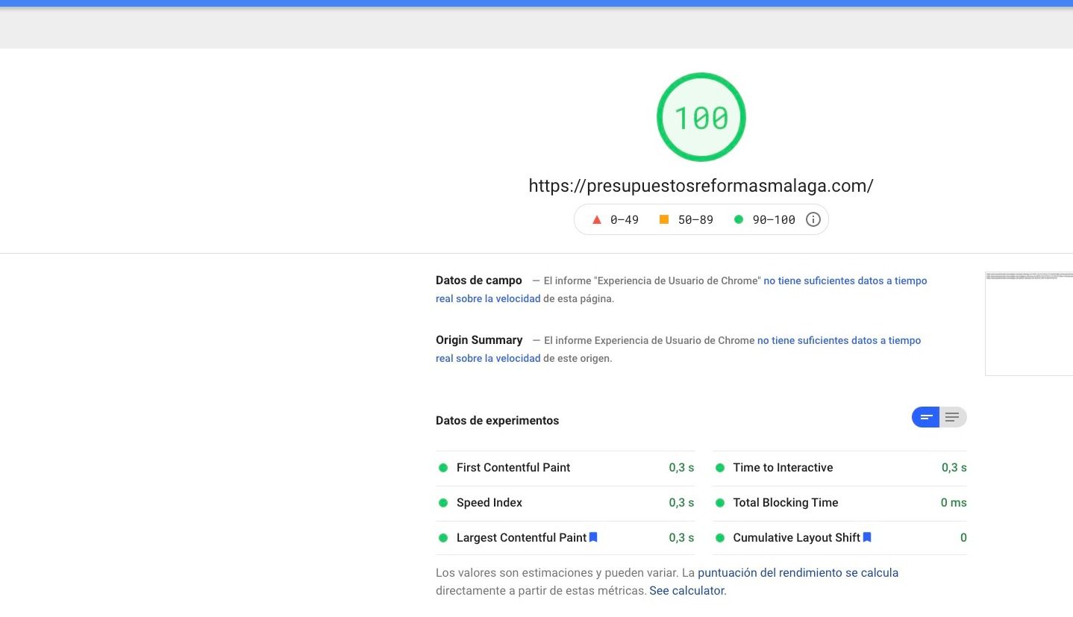The height and width of the screenshot is (617, 1073).
Task: Click the 0,3 s value for Speed Index
Action: click(x=681, y=503)
